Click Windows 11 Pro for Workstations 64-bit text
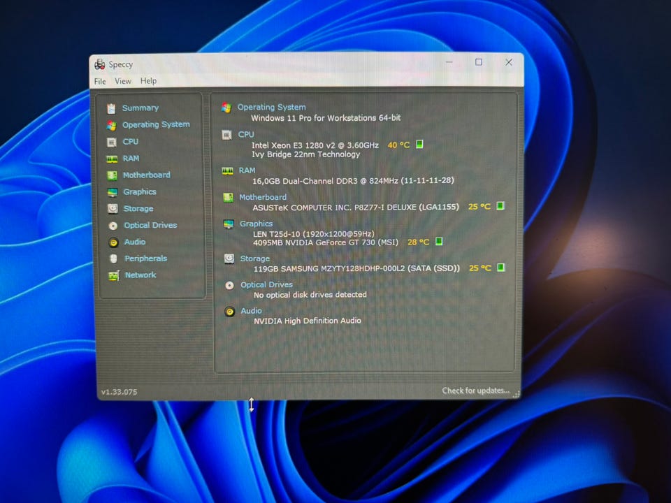The image size is (671, 503). (326, 118)
